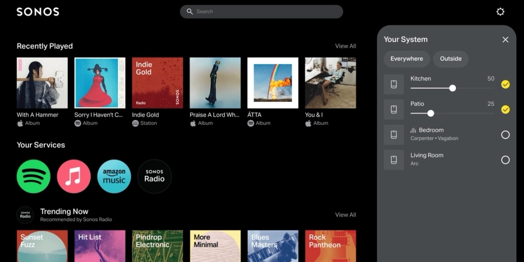Select the Bedroom room radio button

point(505,135)
